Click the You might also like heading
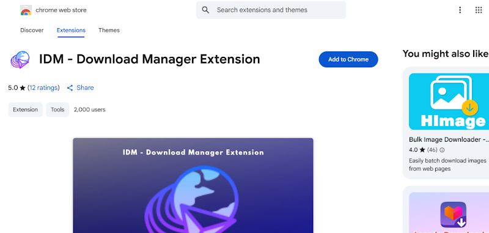The height and width of the screenshot is (233, 489). pyautogui.click(x=446, y=54)
